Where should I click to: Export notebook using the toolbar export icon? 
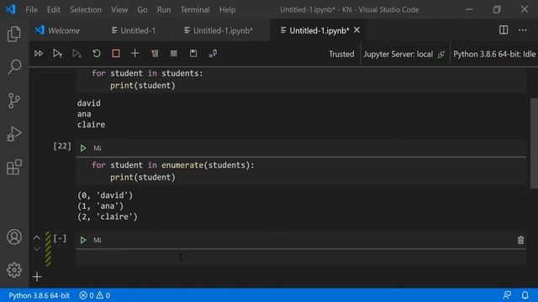pos(213,54)
